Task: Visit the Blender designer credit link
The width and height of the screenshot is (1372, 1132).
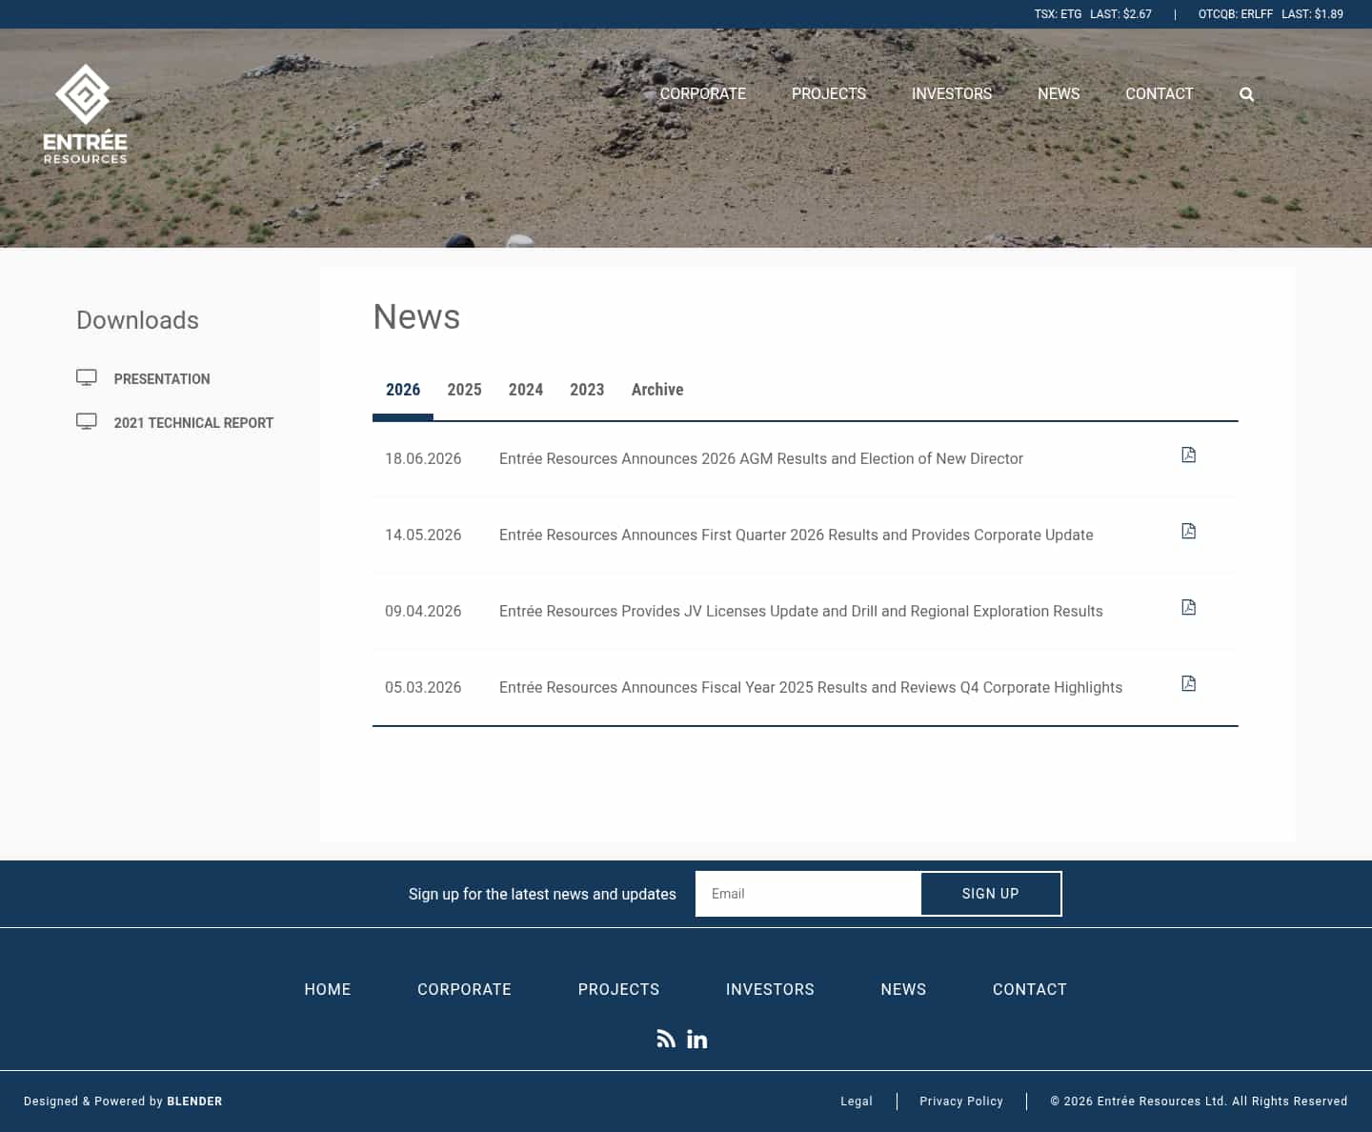Action: 194,1102
